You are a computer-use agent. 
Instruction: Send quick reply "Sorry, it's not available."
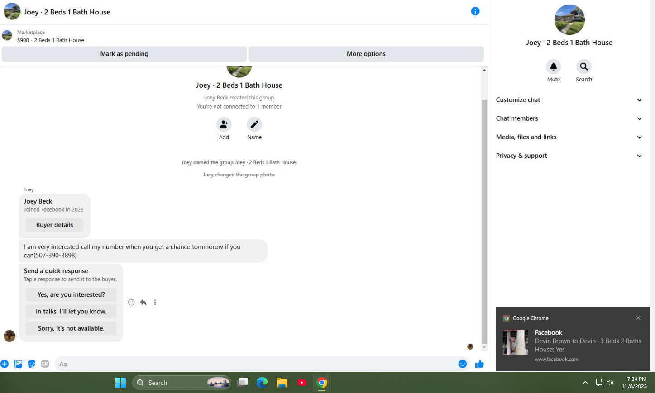(x=71, y=328)
